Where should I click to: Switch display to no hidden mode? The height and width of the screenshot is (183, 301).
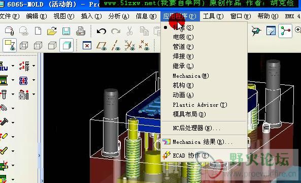point(52,45)
